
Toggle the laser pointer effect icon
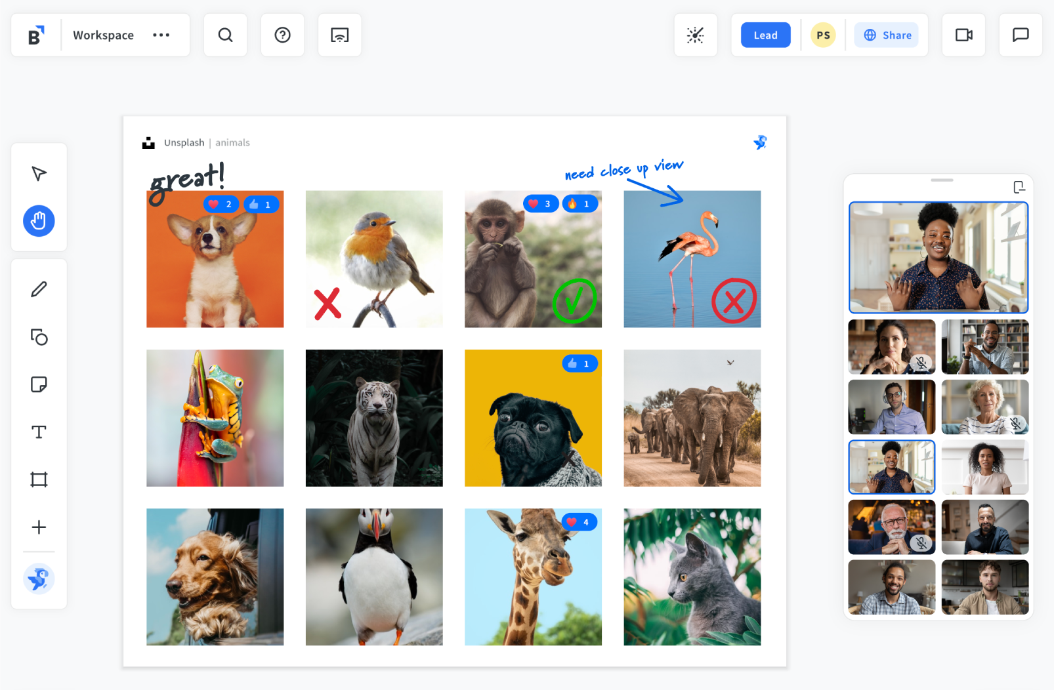click(x=695, y=35)
